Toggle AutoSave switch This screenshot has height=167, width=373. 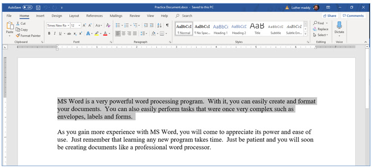[27, 7]
